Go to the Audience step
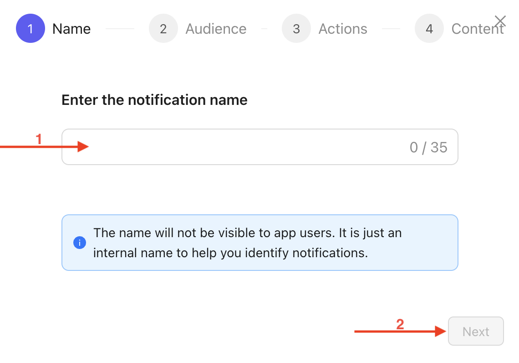 tap(216, 29)
